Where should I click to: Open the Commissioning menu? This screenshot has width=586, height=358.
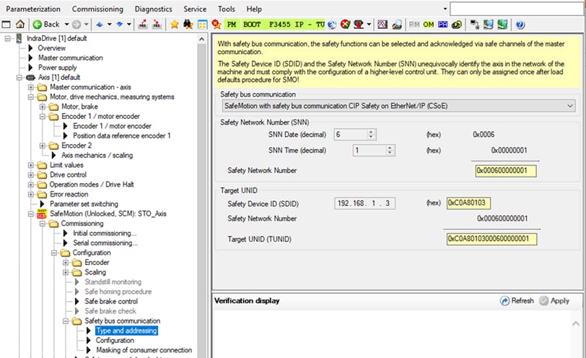tap(97, 9)
